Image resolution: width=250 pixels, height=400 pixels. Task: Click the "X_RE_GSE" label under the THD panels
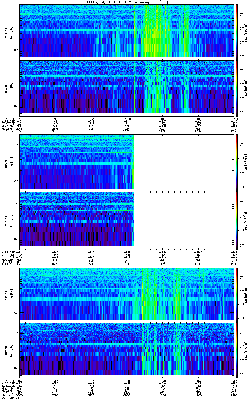click(8, 252)
